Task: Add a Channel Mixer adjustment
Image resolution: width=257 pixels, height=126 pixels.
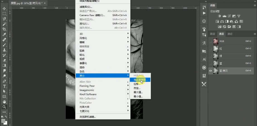Action: (x=236, y=21)
